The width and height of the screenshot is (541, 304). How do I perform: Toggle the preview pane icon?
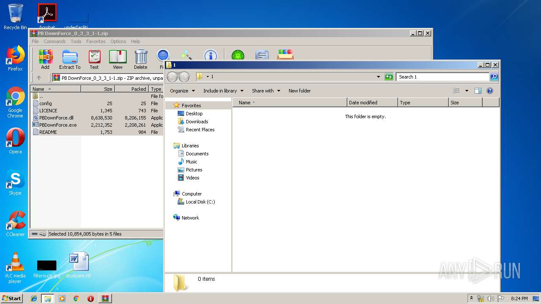(x=478, y=91)
